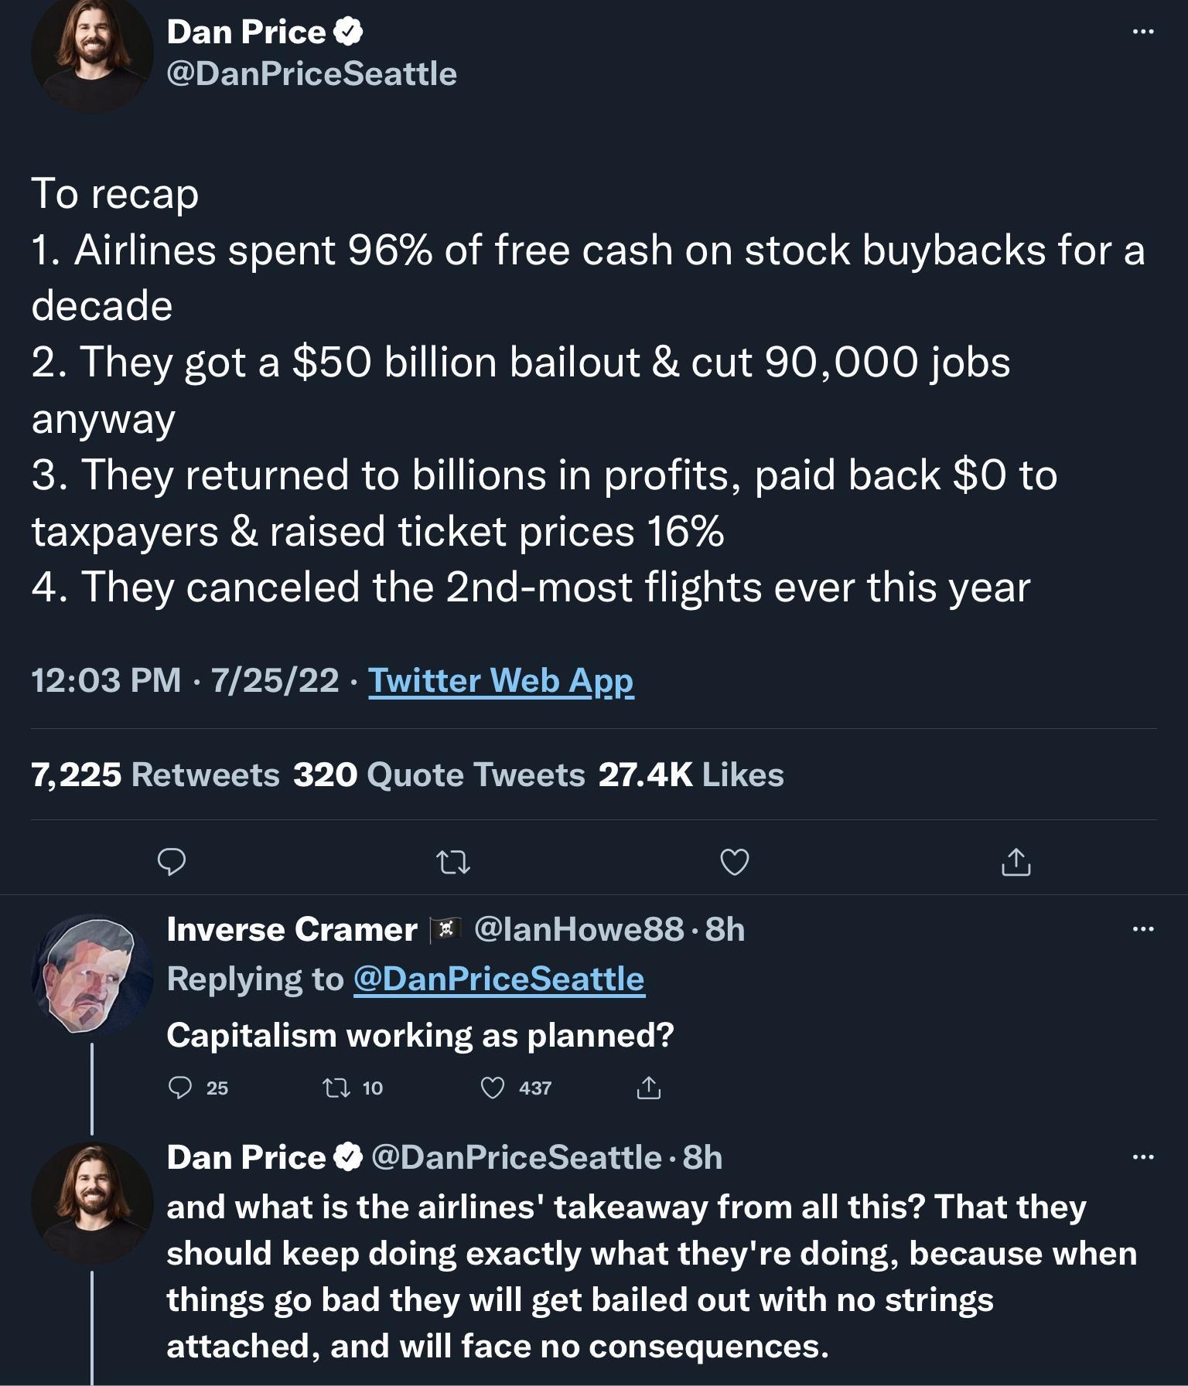
Task: Click Dan Price's verified badge
Action: point(349,32)
